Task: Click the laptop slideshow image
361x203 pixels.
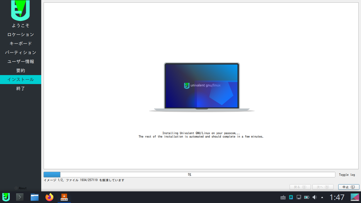Action: (x=202, y=87)
